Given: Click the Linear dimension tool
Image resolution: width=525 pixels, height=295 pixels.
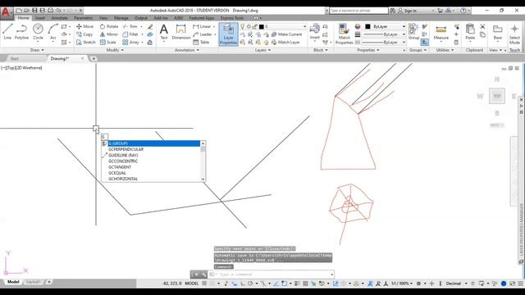Looking at the screenshot, I should click(x=203, y=26).
